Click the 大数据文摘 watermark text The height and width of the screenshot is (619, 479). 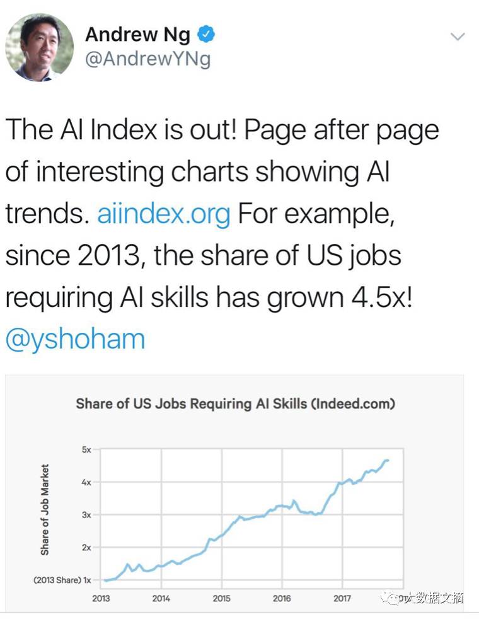437,598
